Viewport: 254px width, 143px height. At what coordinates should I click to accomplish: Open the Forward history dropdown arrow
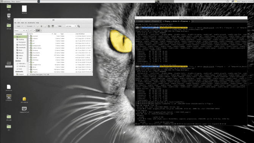point(34,26)
